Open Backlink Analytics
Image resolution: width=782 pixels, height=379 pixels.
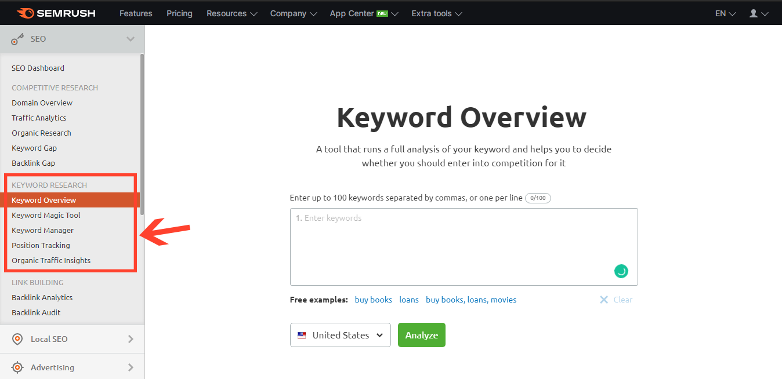42,297
